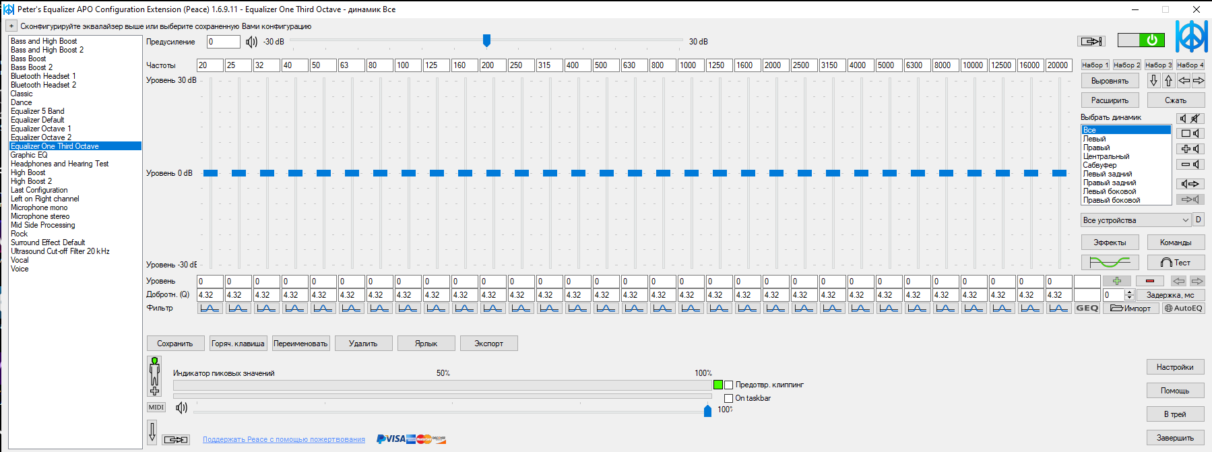Open the Эффекты window

[1110, 243]
